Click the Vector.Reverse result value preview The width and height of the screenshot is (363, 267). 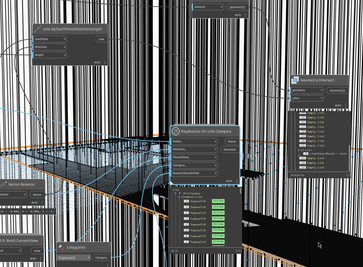point(27,211)
